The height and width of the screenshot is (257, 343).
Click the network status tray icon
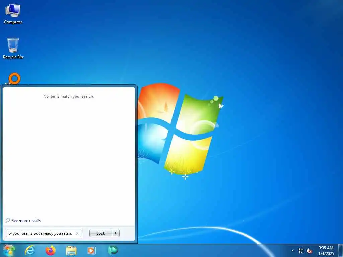[301, 251]
